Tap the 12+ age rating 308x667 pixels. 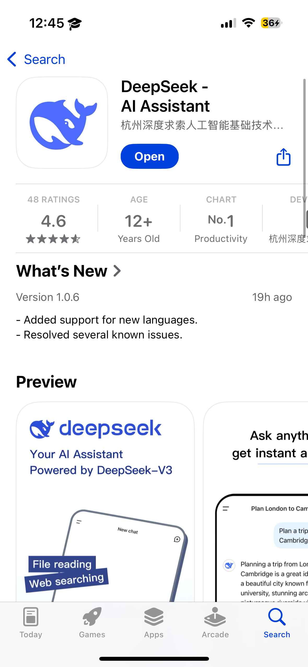tap(139, 221)
